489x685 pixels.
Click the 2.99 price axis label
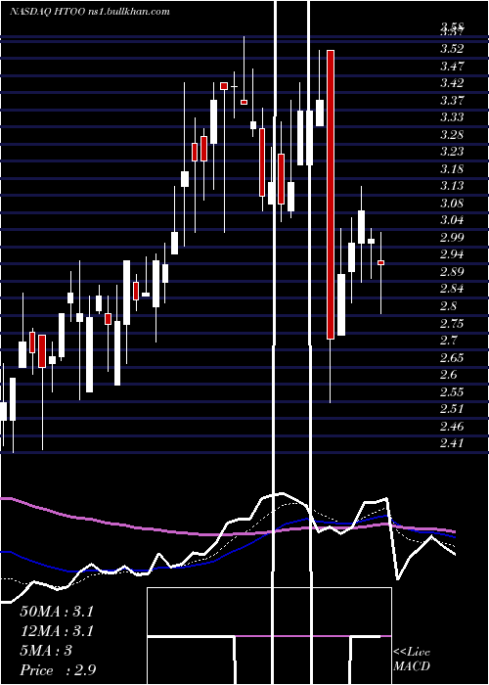coord(452,237)
